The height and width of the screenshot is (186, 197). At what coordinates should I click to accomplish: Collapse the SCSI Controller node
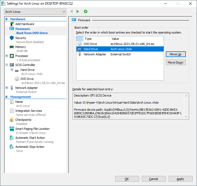click(x=7, y=65)
